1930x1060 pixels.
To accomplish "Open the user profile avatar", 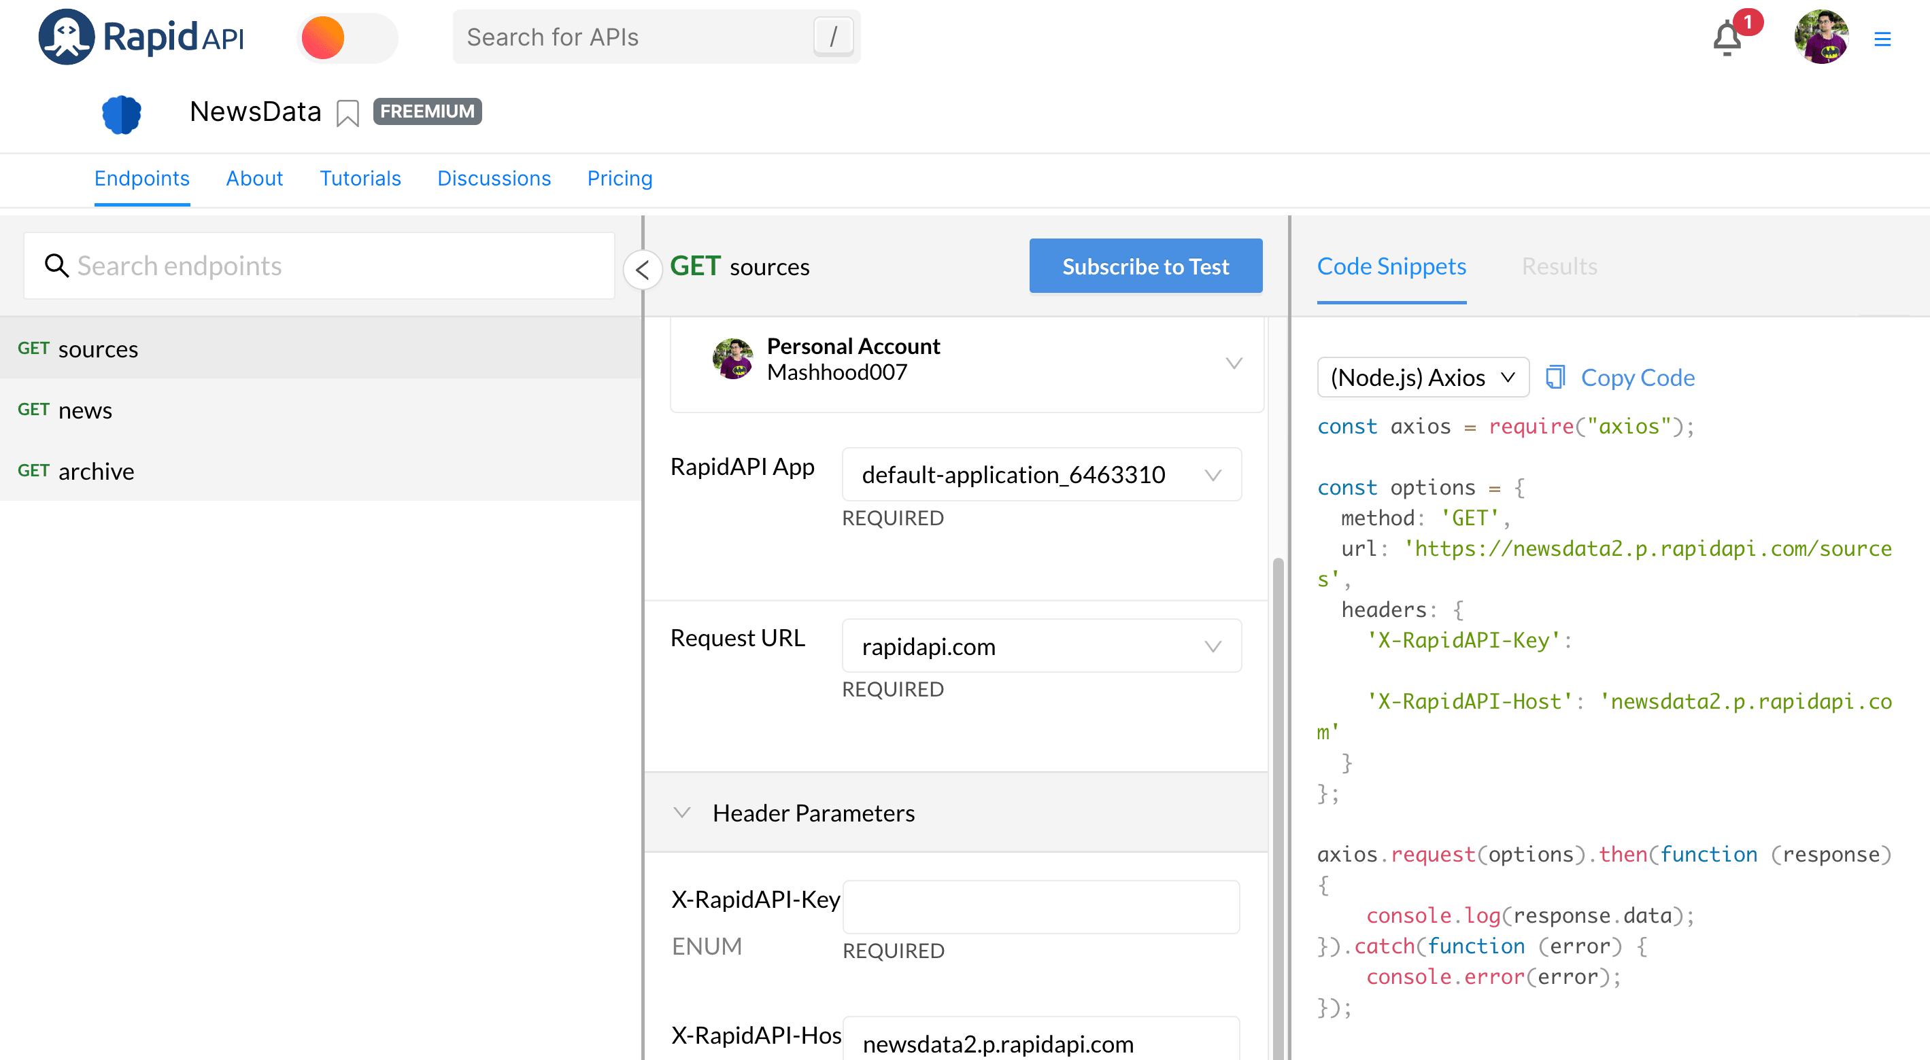I will pyautogui.click(x=1821, y=37).
